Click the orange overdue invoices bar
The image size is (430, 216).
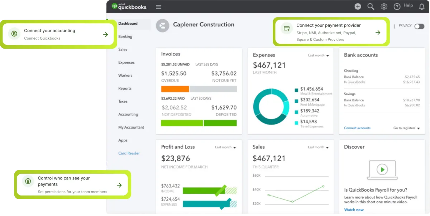(x=175, y=89)
